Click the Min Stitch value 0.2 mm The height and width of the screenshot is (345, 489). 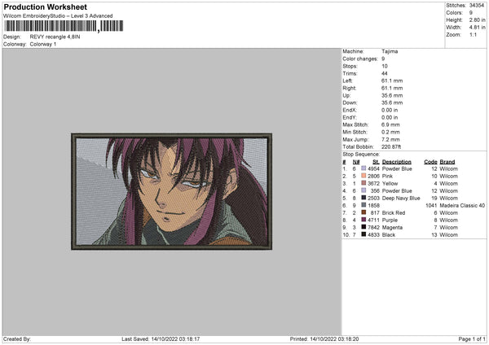390,132
